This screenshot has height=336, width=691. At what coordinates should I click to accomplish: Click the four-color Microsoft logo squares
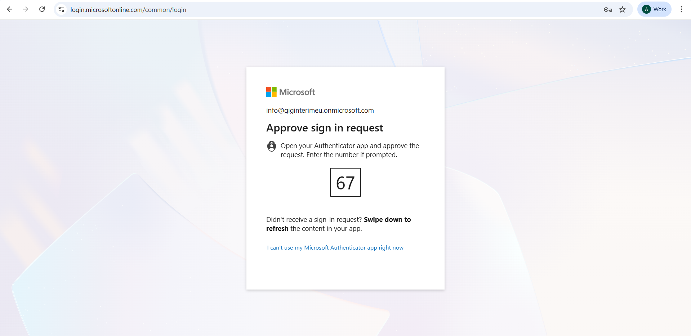point(271,92)
